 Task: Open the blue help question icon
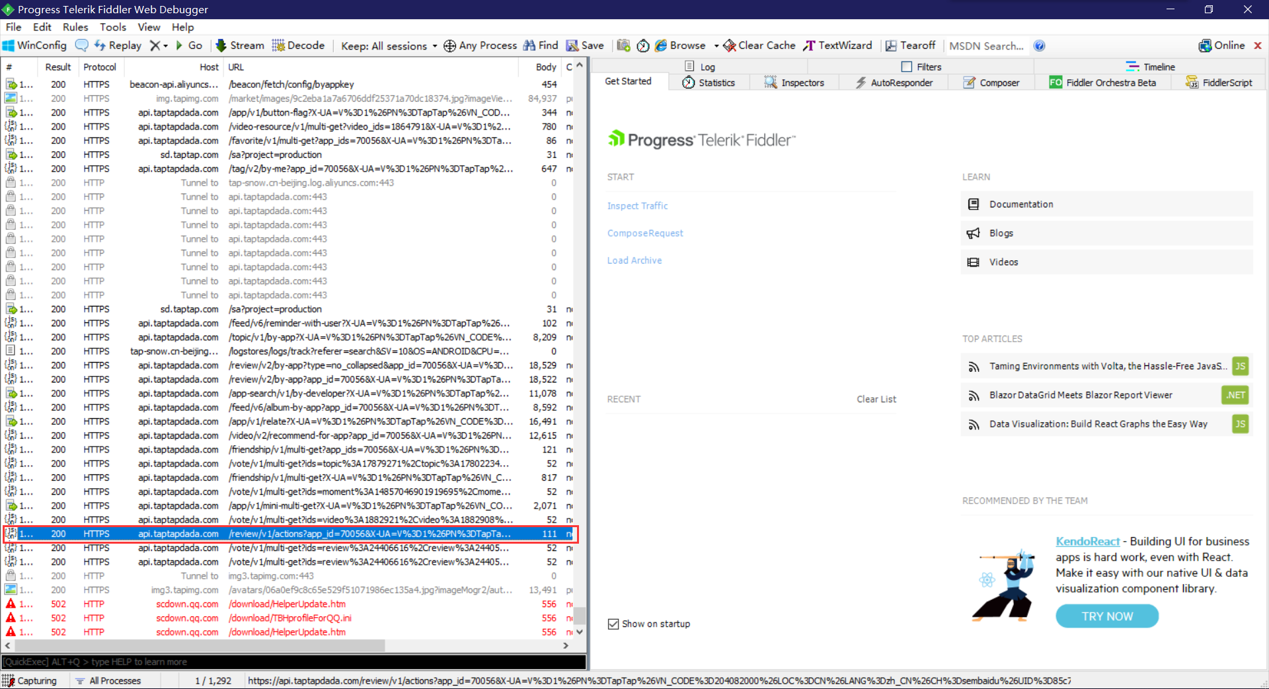pos(1039,46)
